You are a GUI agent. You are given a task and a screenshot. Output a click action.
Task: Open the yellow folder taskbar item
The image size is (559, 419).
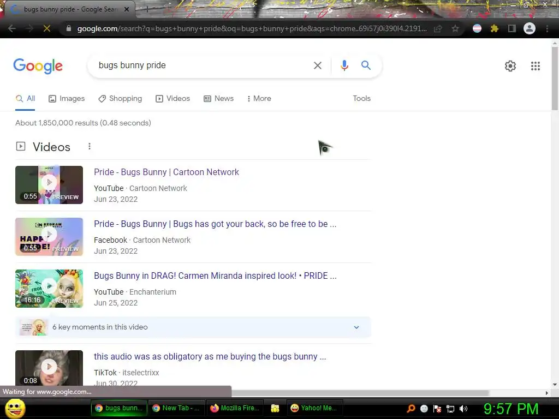click(x=275, y=408)
